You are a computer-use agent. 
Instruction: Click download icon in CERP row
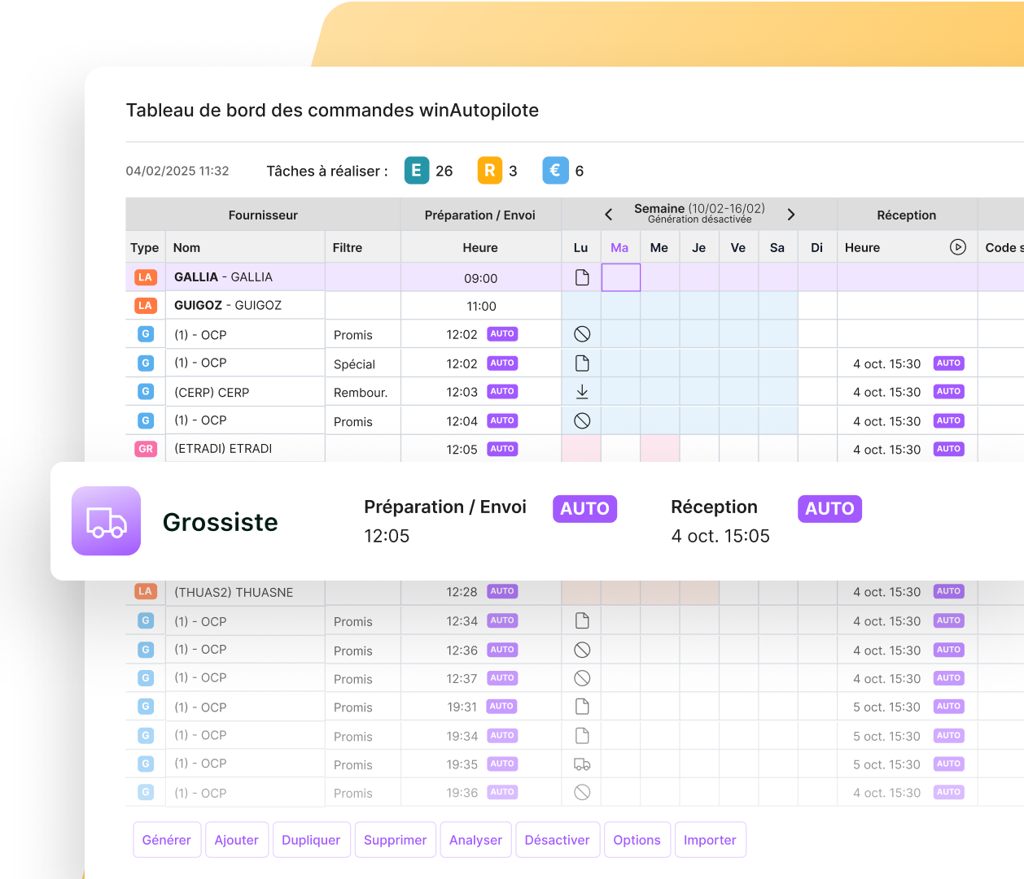pos(582,392)
